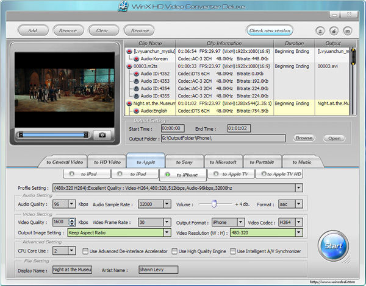366x286 pixels.
Task: Click red icon beside 00003.m2ts clip
Action: coord(129,66)
